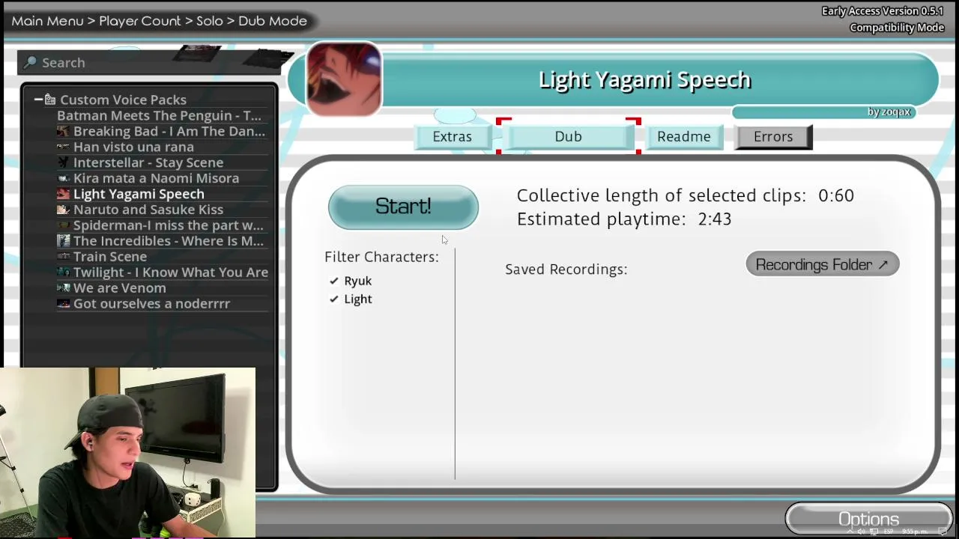Click the Spiderman pack thumbnail icon

point(64,226)
